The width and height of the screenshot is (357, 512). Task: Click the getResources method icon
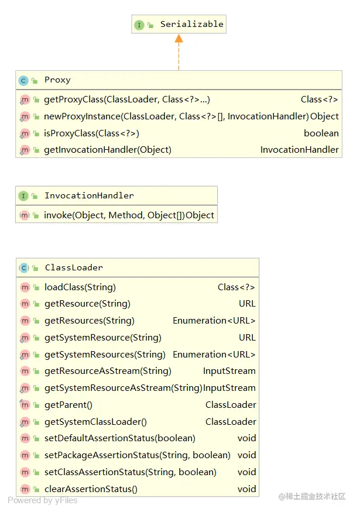pyautogui.click(x=25, y=321)
